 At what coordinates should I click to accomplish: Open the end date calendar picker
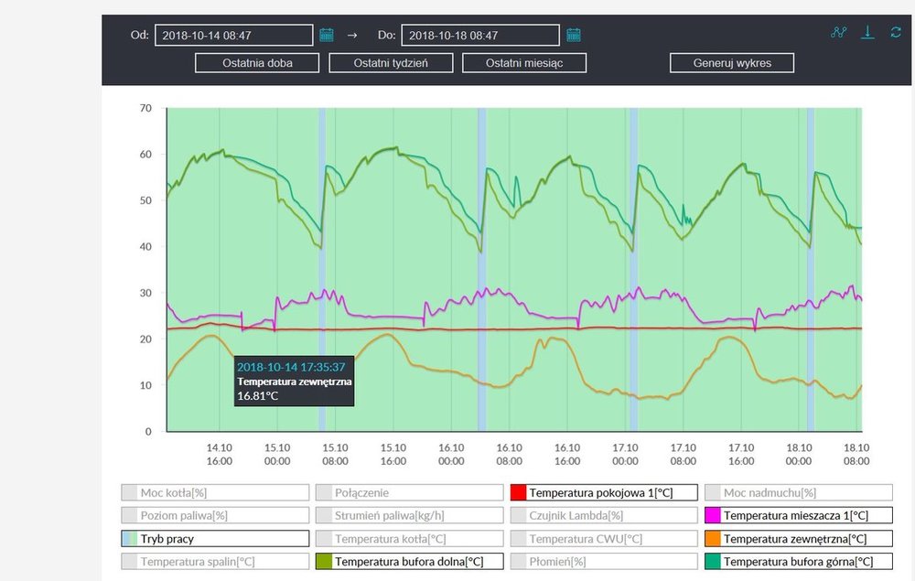pyautogui.click(x=574, y=35)
